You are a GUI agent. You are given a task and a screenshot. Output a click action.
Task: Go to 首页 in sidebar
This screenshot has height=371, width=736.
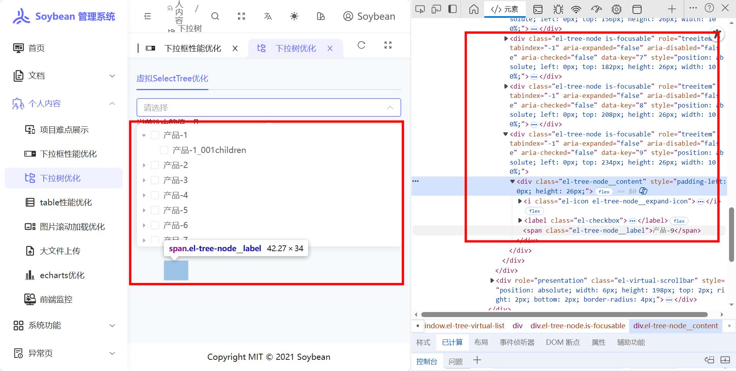click(x=37, y=48)
